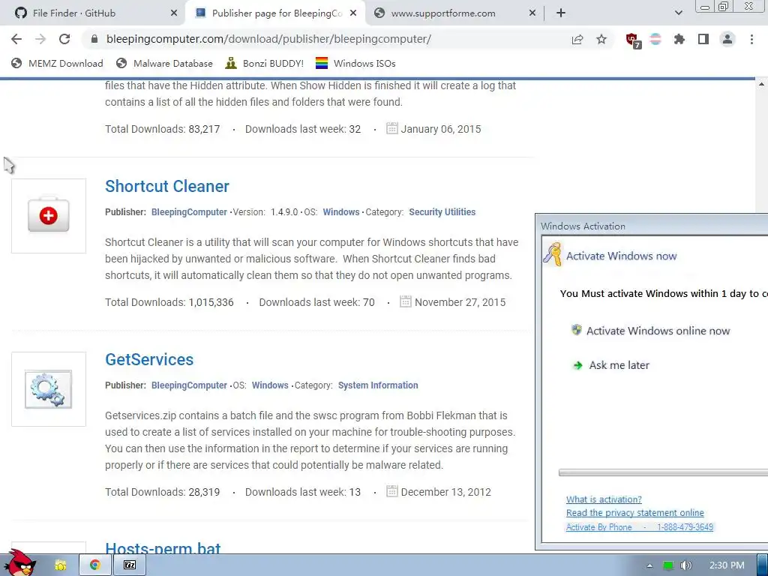
Task: Open the Angry Birds start button
Action: [x=19, y=562]
